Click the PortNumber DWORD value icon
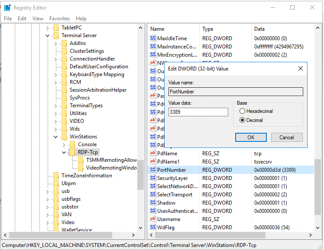 [152, 170]
